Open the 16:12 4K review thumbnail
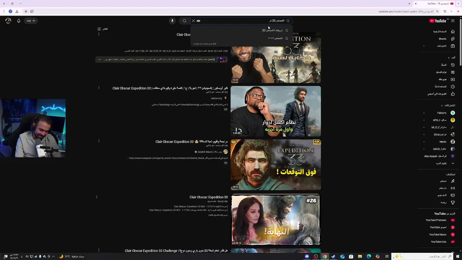The width and height of the screenshot is (462, 260). coord(276,165)
